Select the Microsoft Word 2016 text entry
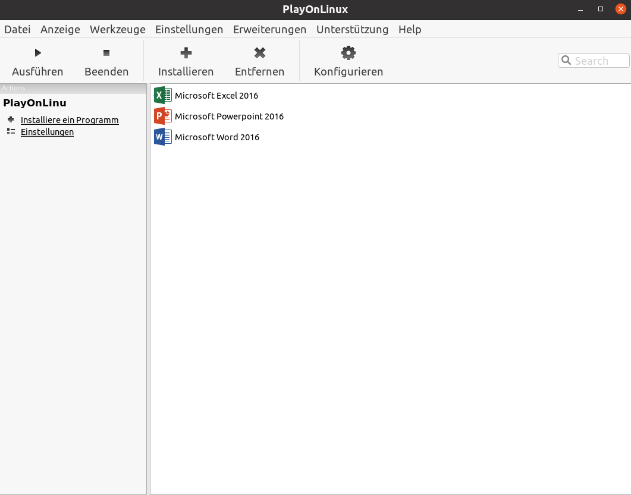 click(x=217, y=137)
